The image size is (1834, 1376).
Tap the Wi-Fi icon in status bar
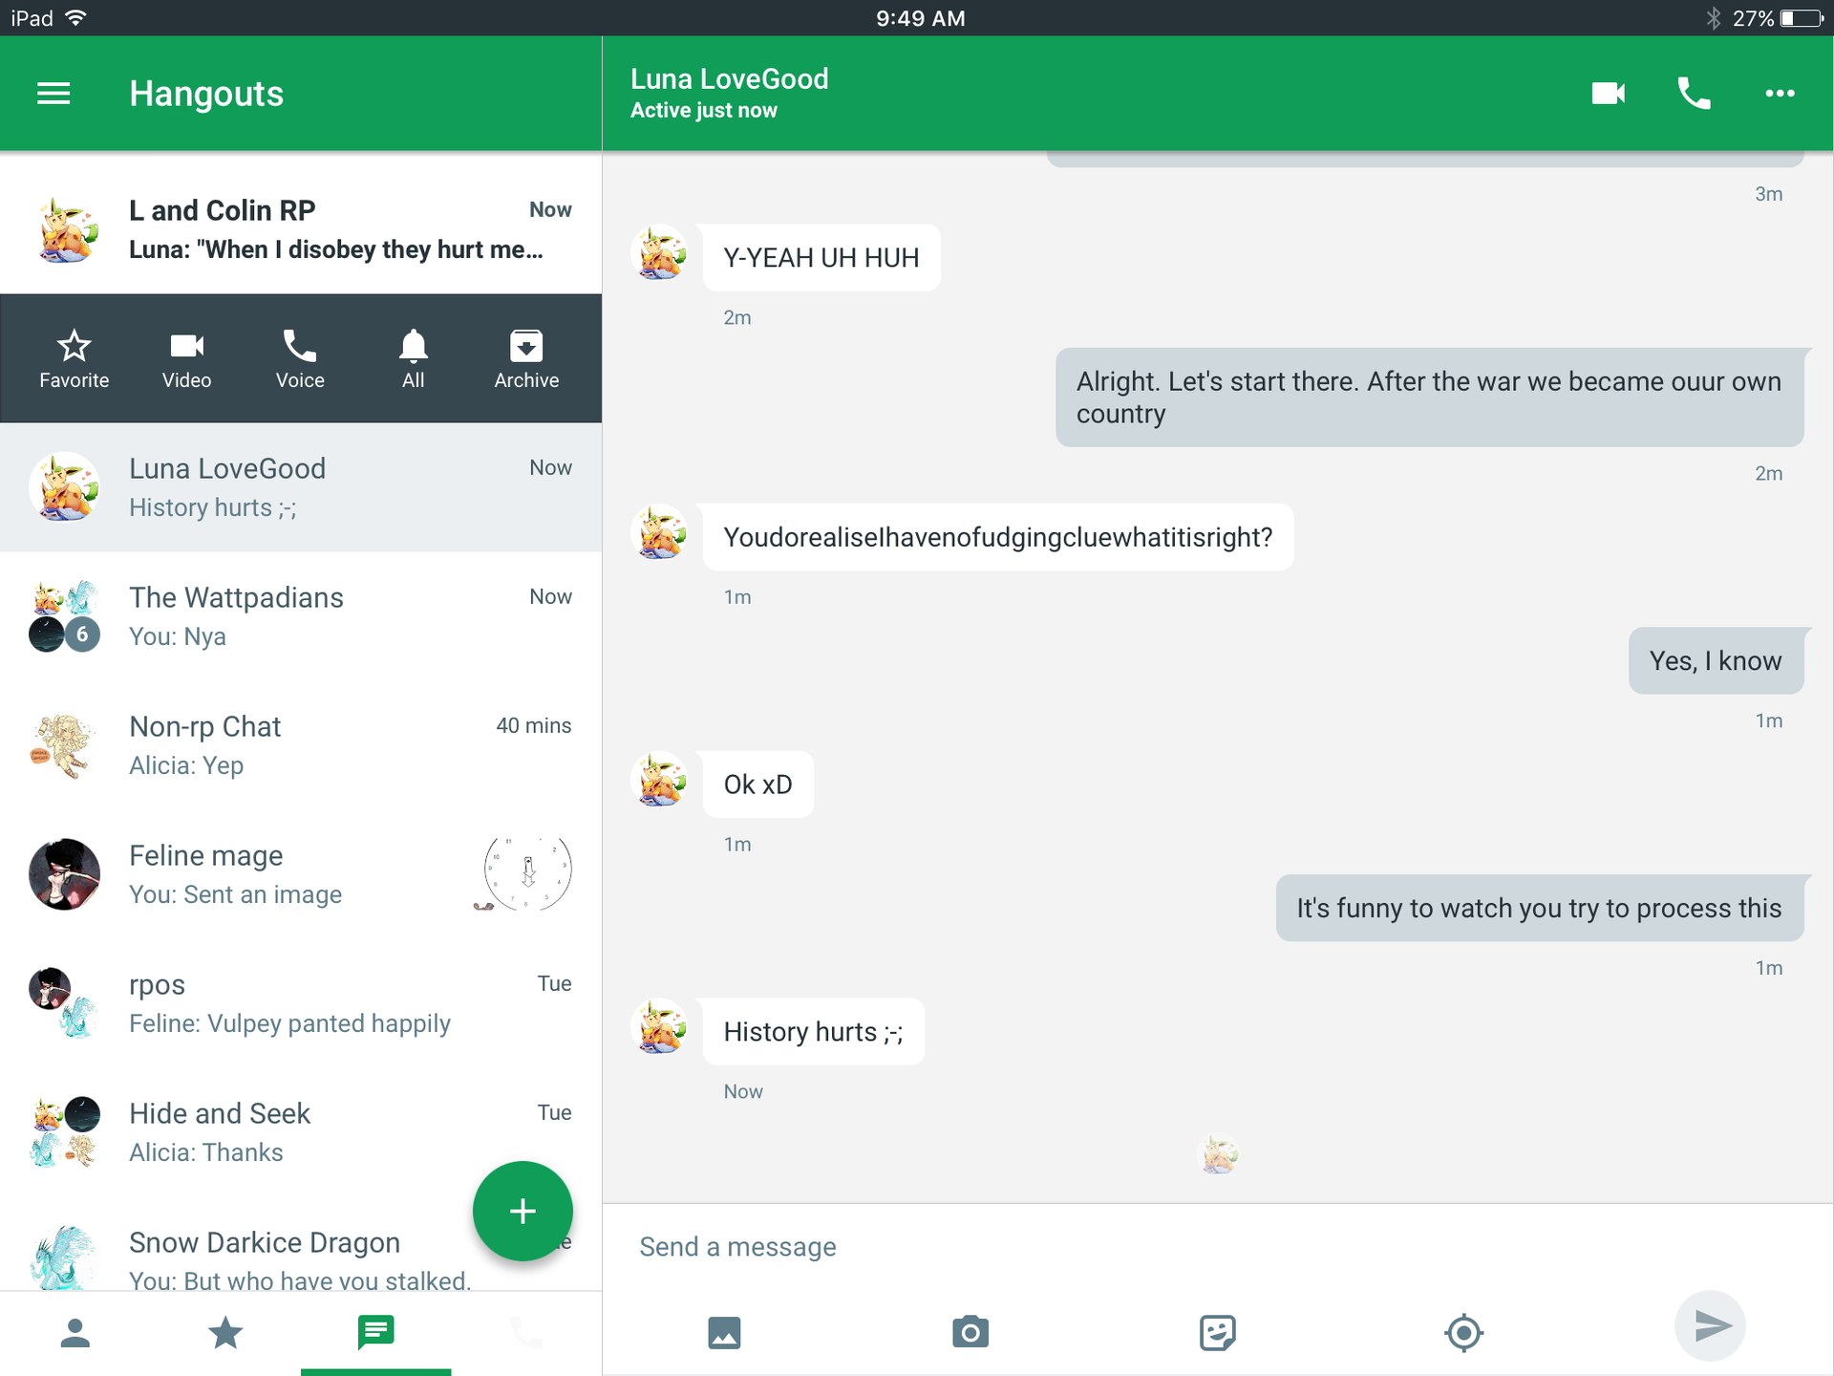pos(76,18)
